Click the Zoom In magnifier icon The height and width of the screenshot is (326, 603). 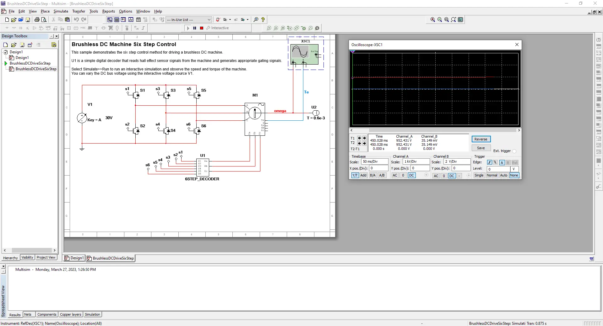pyautogui.click(x=432, y=20)
